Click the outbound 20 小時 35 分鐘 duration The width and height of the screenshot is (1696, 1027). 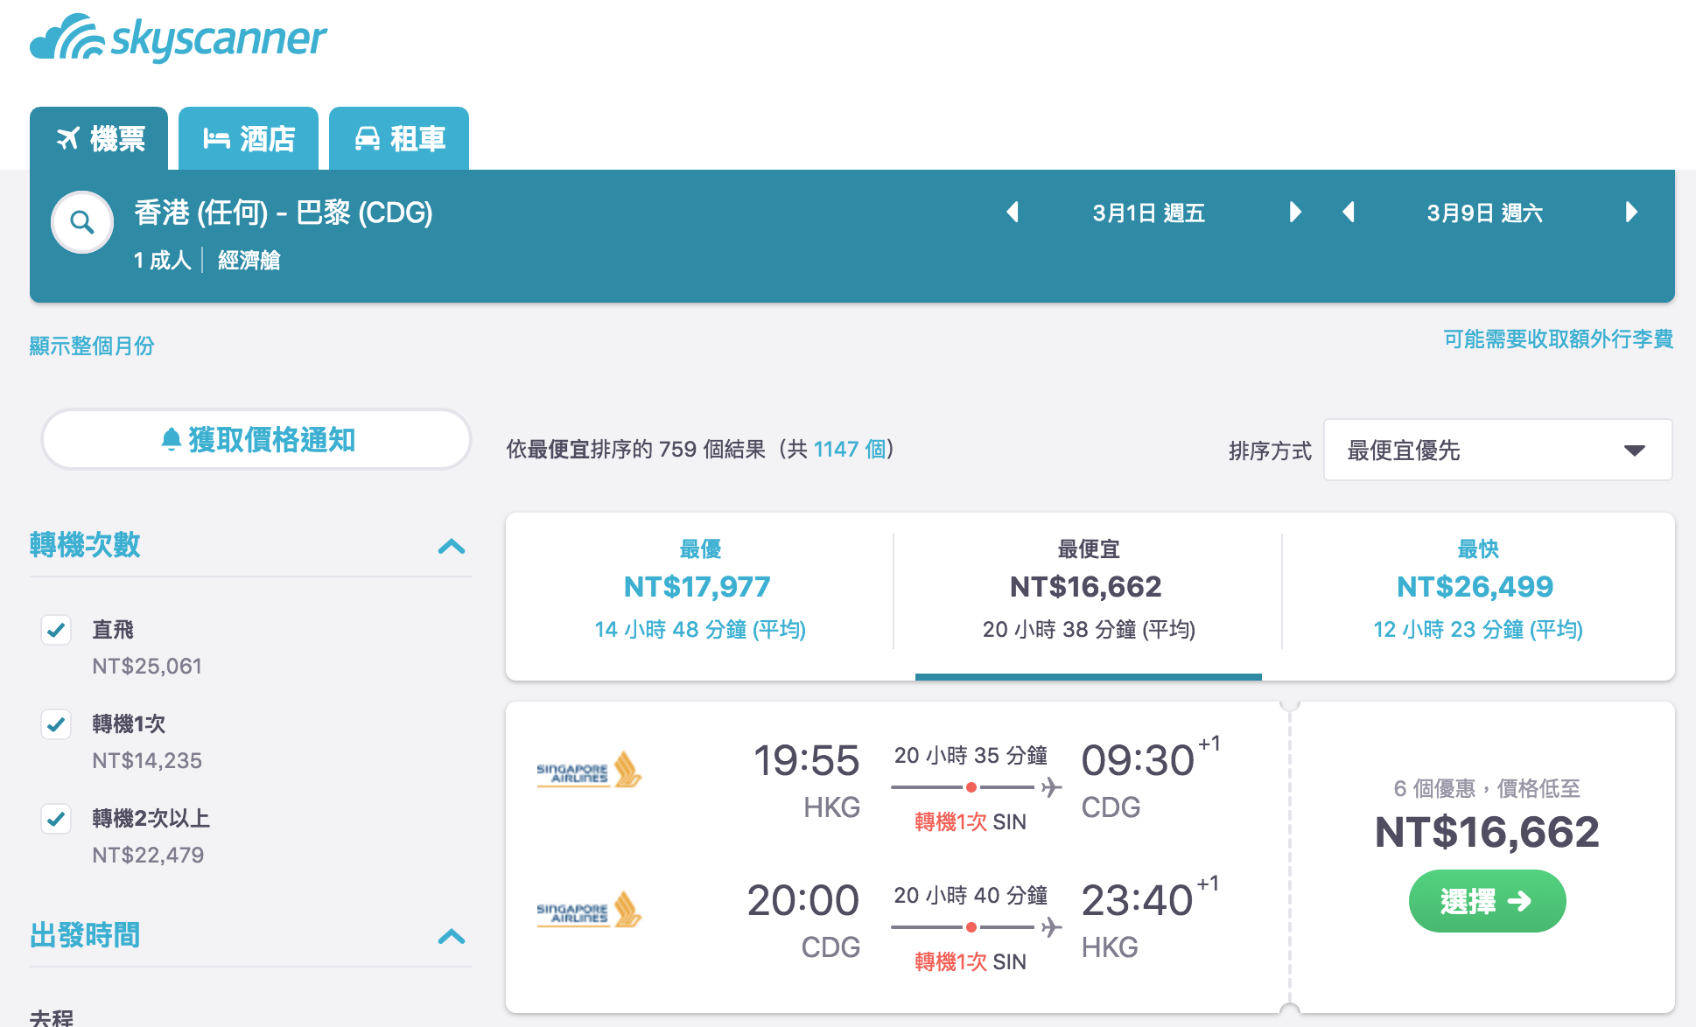[971, 755]
